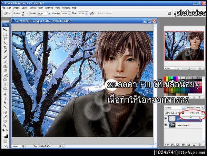Open the File menu

point(3,8)
